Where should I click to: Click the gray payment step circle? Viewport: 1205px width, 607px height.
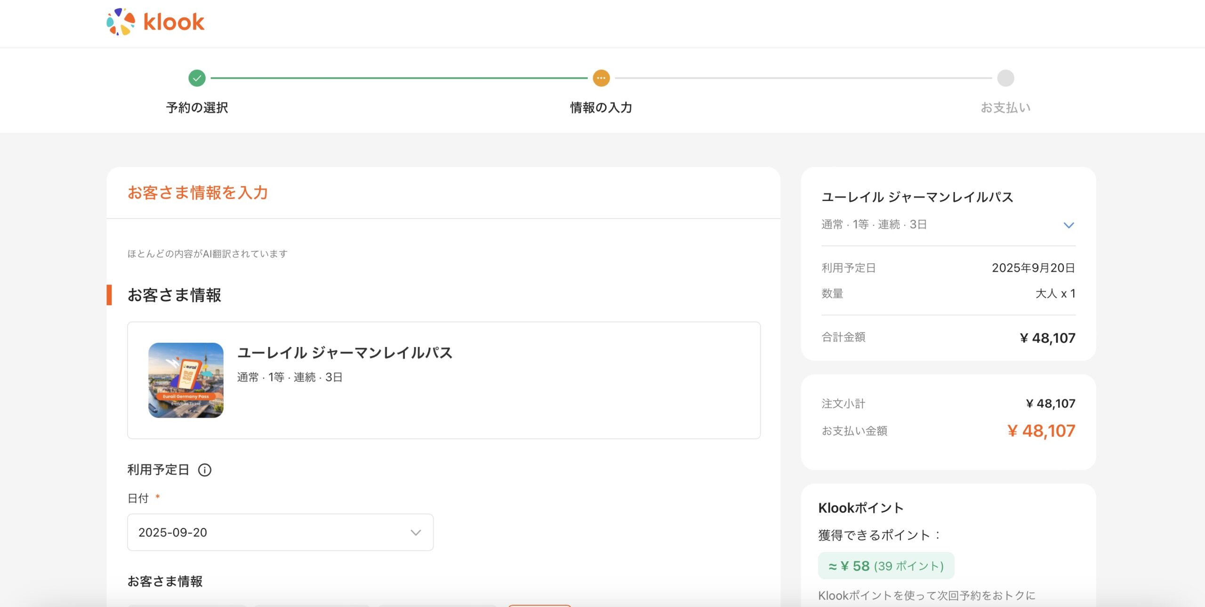click(1005, 78)
